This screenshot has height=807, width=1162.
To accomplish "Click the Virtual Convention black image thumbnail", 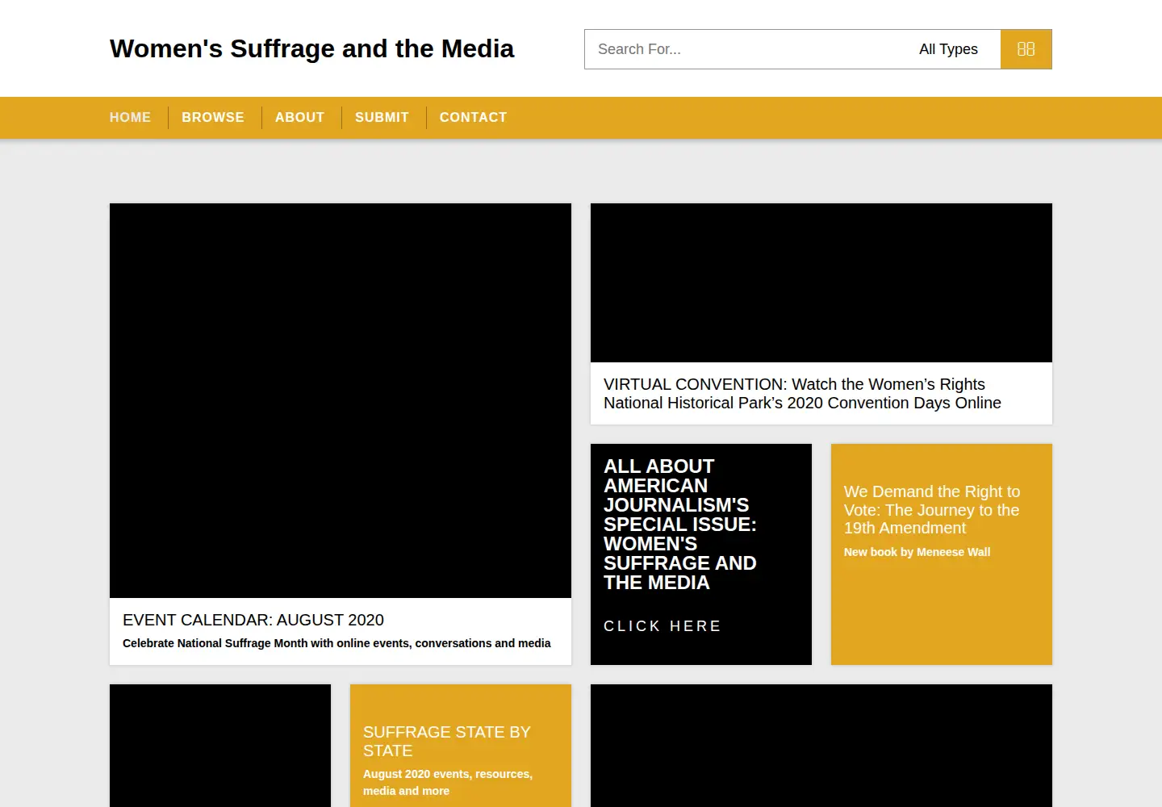I will [821, 282].
